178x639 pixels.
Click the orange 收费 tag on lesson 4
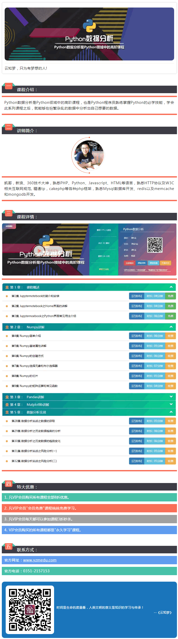tap(170, 336)
